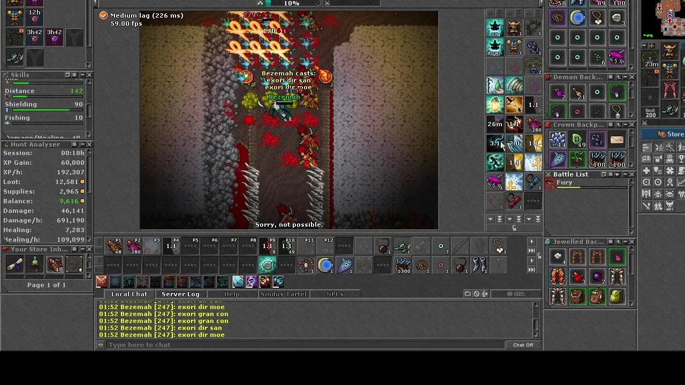
Task: Open the Demon Backpack options menu
Action: (x=611, y=77)
